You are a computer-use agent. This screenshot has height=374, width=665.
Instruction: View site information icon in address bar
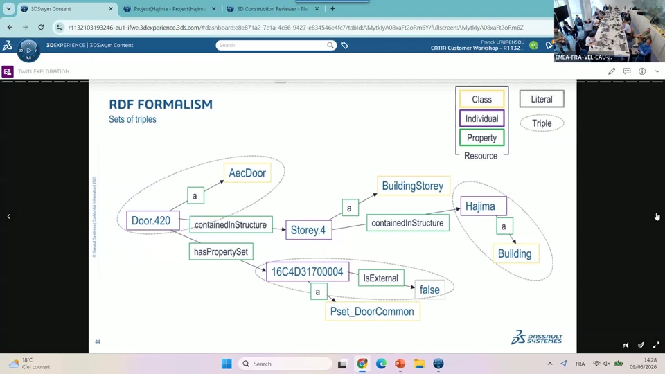(x=60, y=27)
